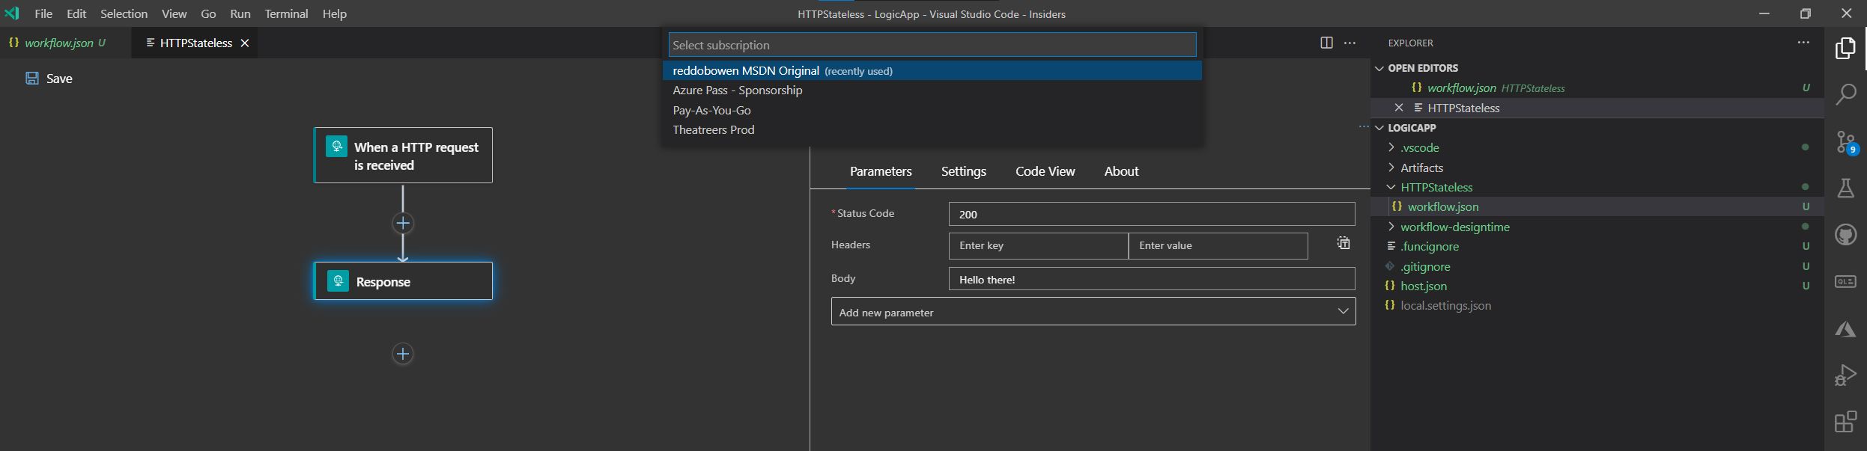Viewport: 1867px width, 451px height.
Task: Insert a step between trigger and Response
Action: click(x=403, y=223)
